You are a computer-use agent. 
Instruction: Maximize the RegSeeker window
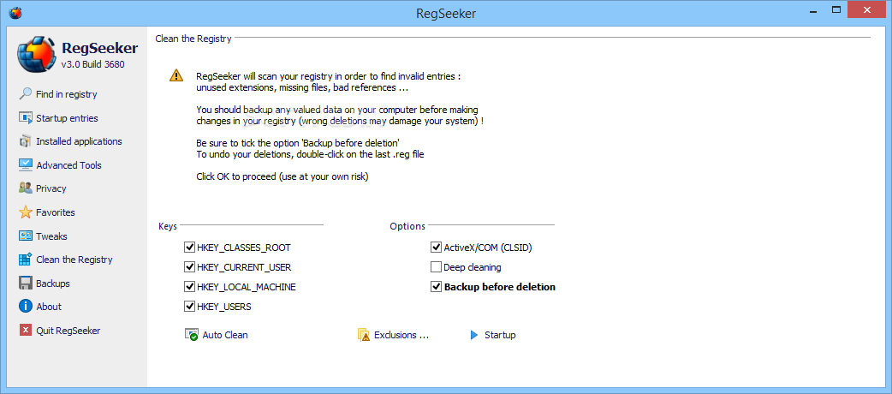click(836, 9)
